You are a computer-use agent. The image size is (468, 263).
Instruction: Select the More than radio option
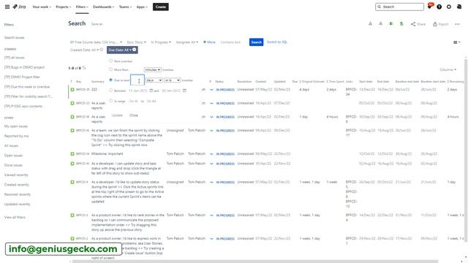coord(110,69)
